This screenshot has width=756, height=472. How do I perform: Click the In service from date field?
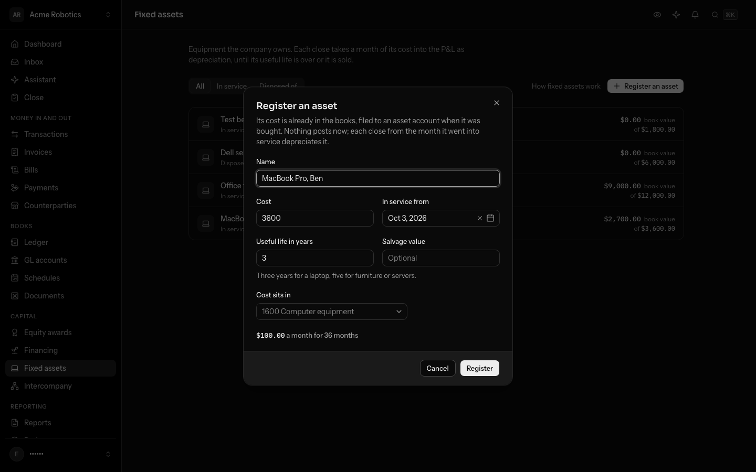click(441, 218)
